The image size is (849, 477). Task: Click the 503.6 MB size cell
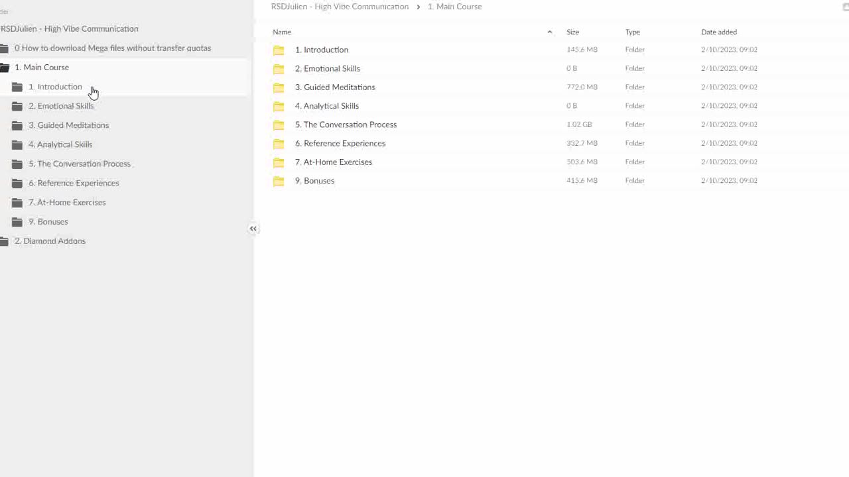(582, 162)
